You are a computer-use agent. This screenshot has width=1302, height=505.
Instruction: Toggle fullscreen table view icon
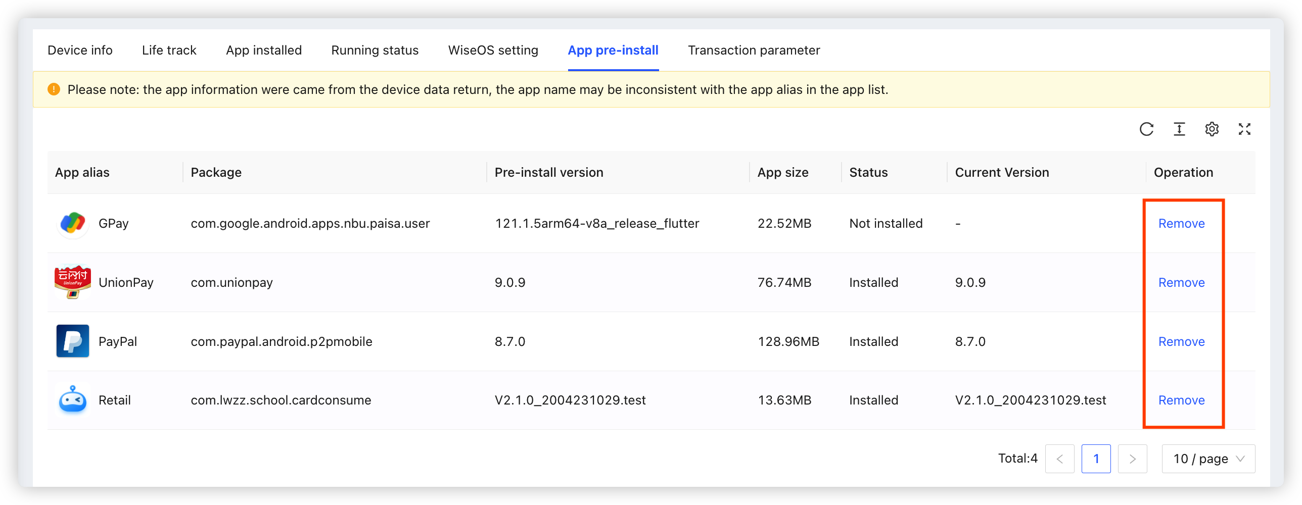[1244, 129]
